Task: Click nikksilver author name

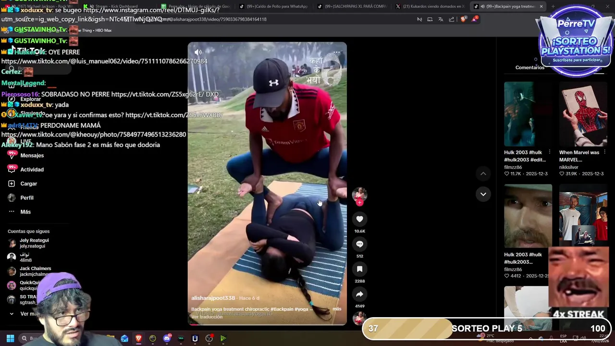Action: pyautogui.click(x=569, y=167)
